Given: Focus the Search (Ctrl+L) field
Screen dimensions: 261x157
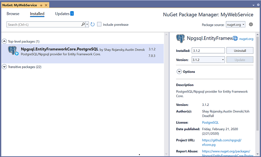Looking at the screenshot, I should click(x=44, y=25).
